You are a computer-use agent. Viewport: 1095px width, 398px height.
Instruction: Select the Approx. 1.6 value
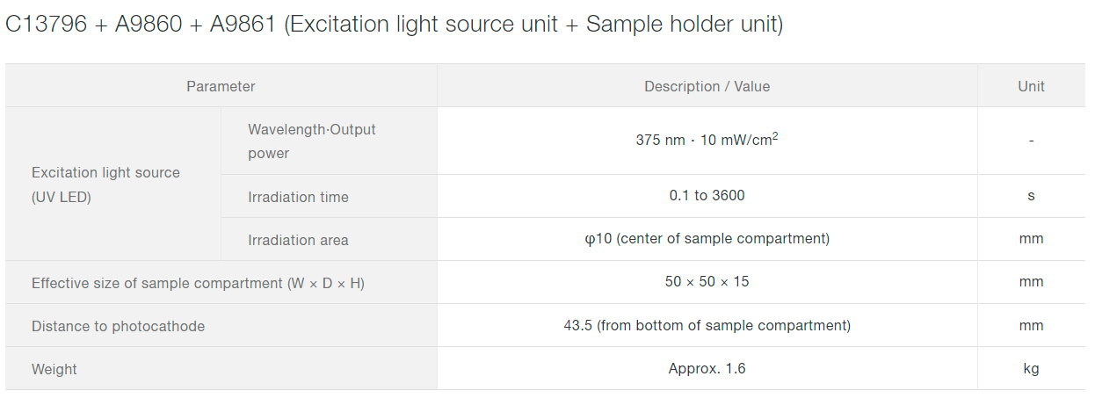pyautogui.click(x=707, y=368)
